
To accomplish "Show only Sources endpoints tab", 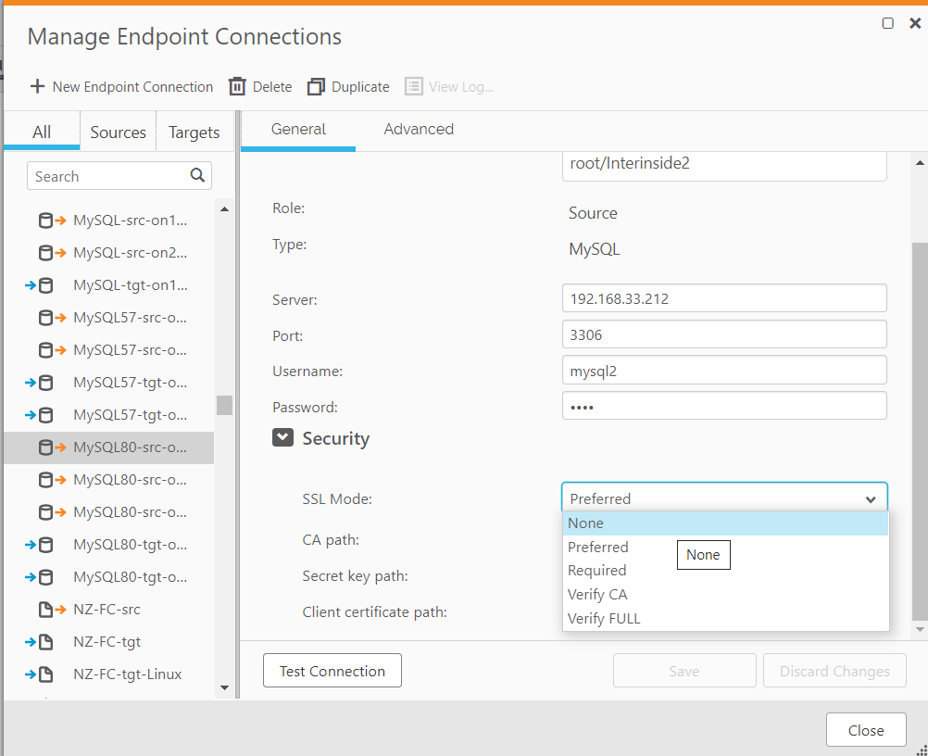I will point(118,132).
